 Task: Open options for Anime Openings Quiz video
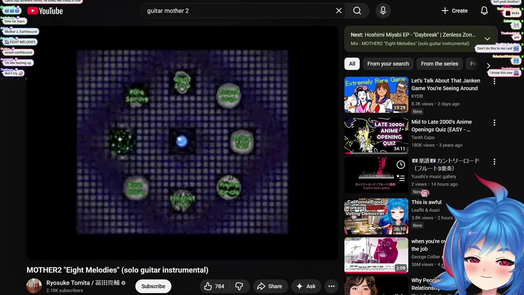coord(494,123)
